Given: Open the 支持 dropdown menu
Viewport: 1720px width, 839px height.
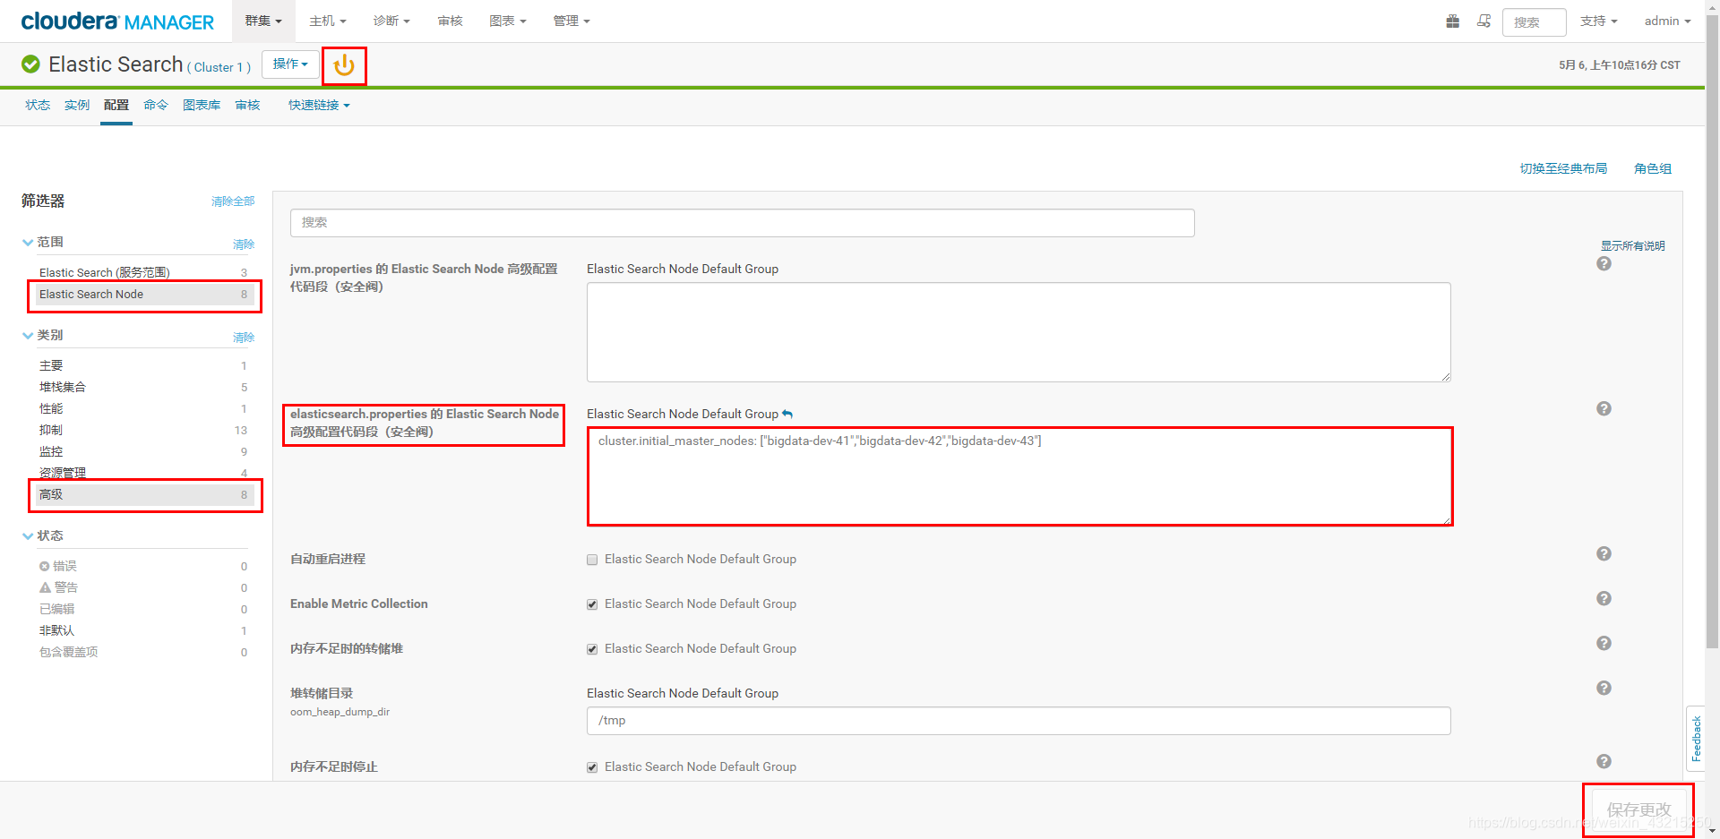Looking at the screenshot, I should tap(1598, 21).
